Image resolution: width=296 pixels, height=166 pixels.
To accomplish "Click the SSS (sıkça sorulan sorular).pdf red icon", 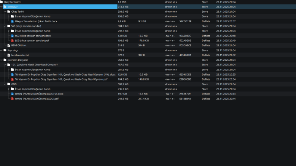I will (12, 41).
